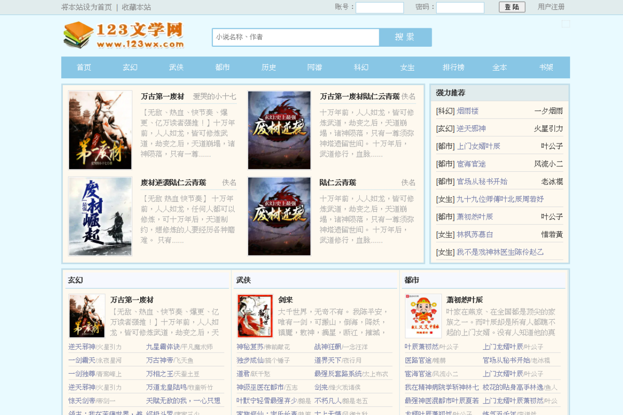Open the 用户注册 registration link

coord(551,7)
